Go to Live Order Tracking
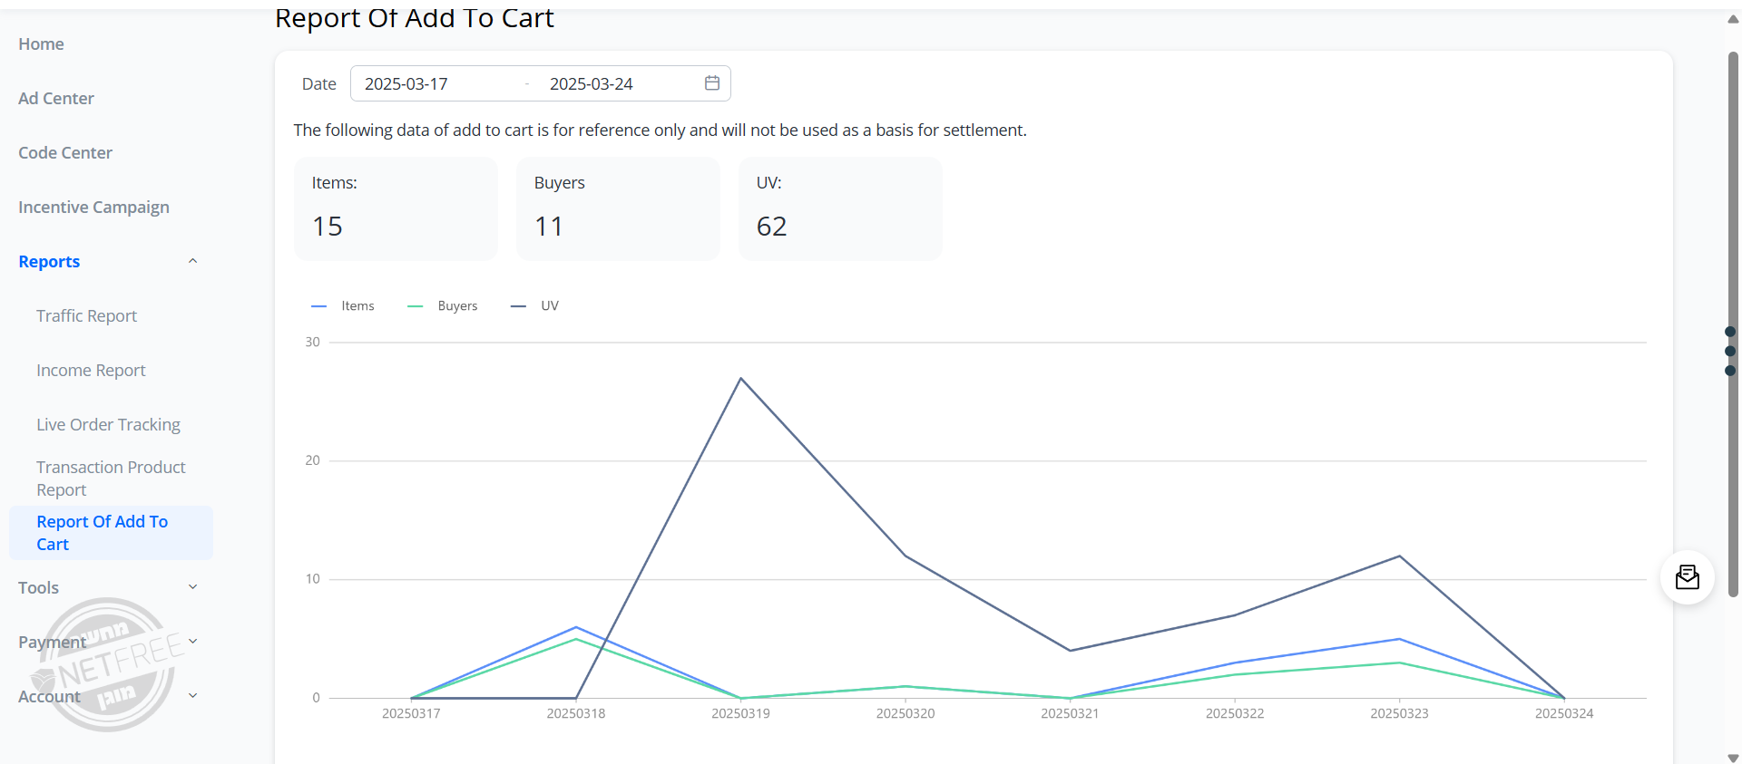The width and height of the screenshot is (1742, 764). (x=108, y=425)
